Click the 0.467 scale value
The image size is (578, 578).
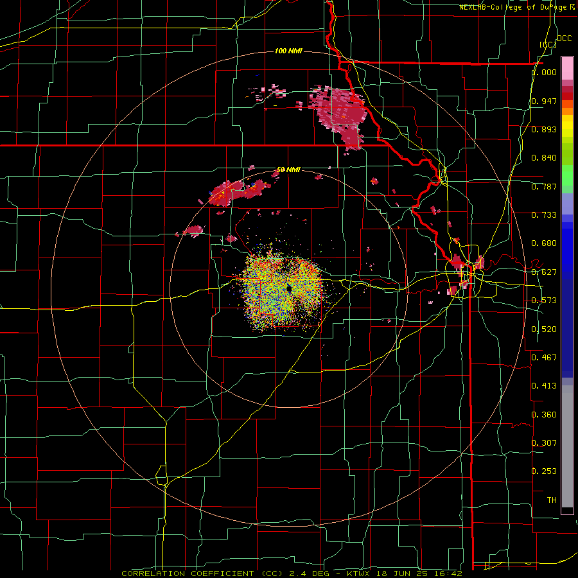pyautogui.click(x=545, y=358)
